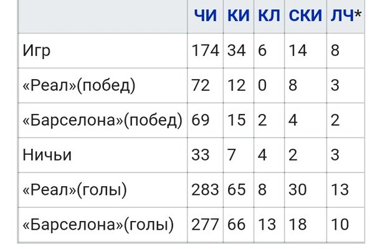This screenshot has width=380, height=249.
Task: Click the 66 Barcelona goals cell under КИ
Action: point(237,224)
